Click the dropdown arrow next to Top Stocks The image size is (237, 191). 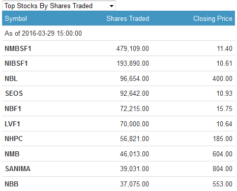[111, 6]
